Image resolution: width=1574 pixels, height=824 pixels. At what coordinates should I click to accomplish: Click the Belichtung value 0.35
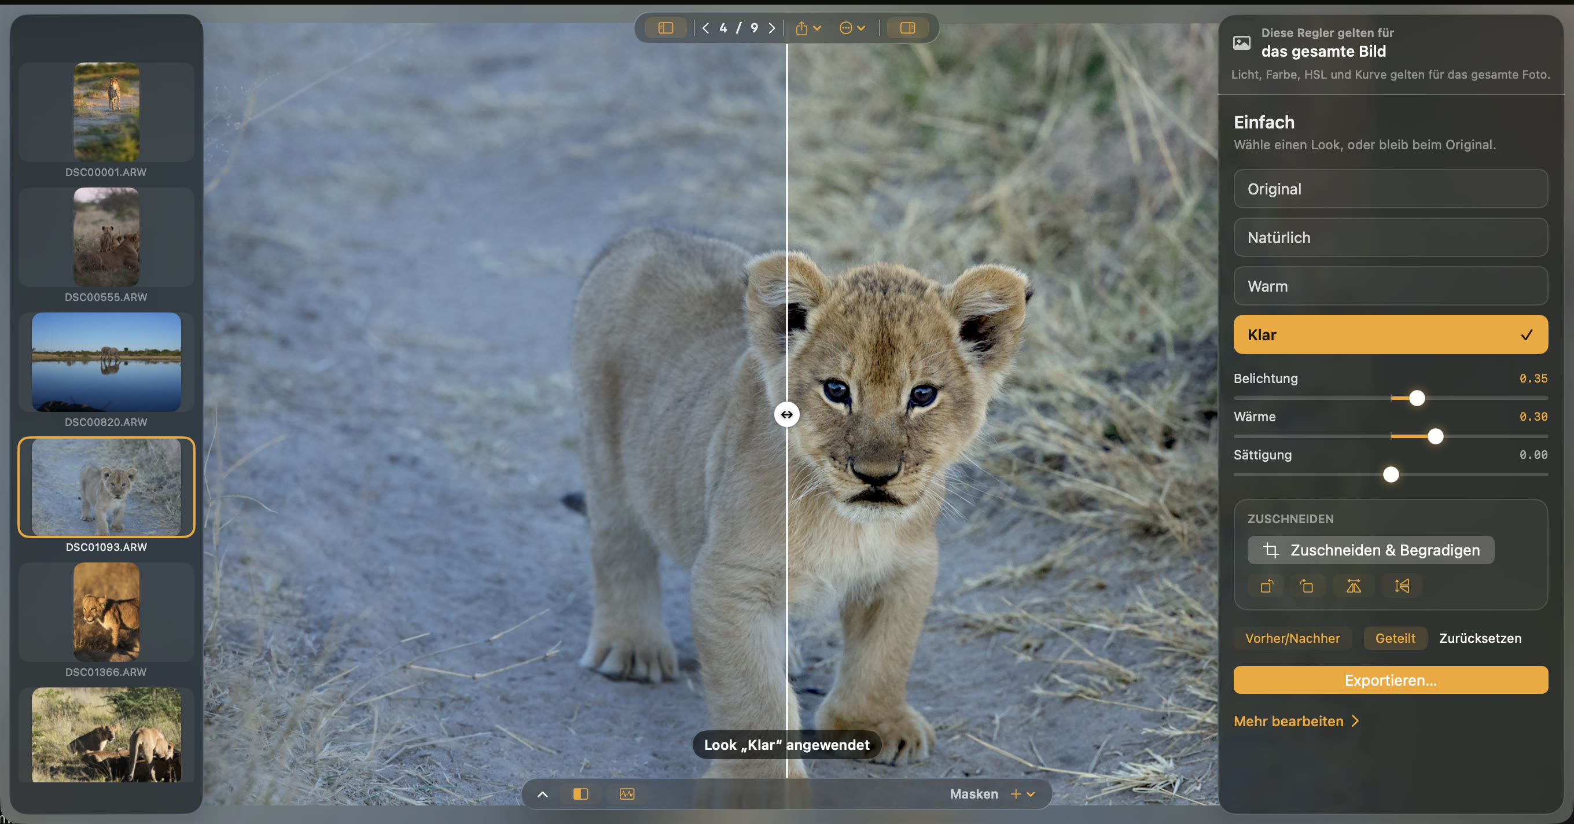(x=1533, y=378)
